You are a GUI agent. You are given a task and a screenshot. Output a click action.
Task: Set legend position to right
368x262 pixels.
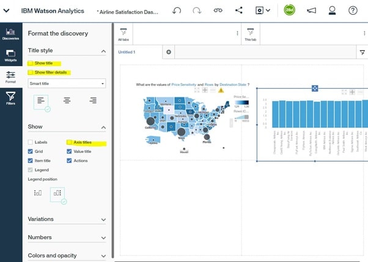tap(57, 194)
